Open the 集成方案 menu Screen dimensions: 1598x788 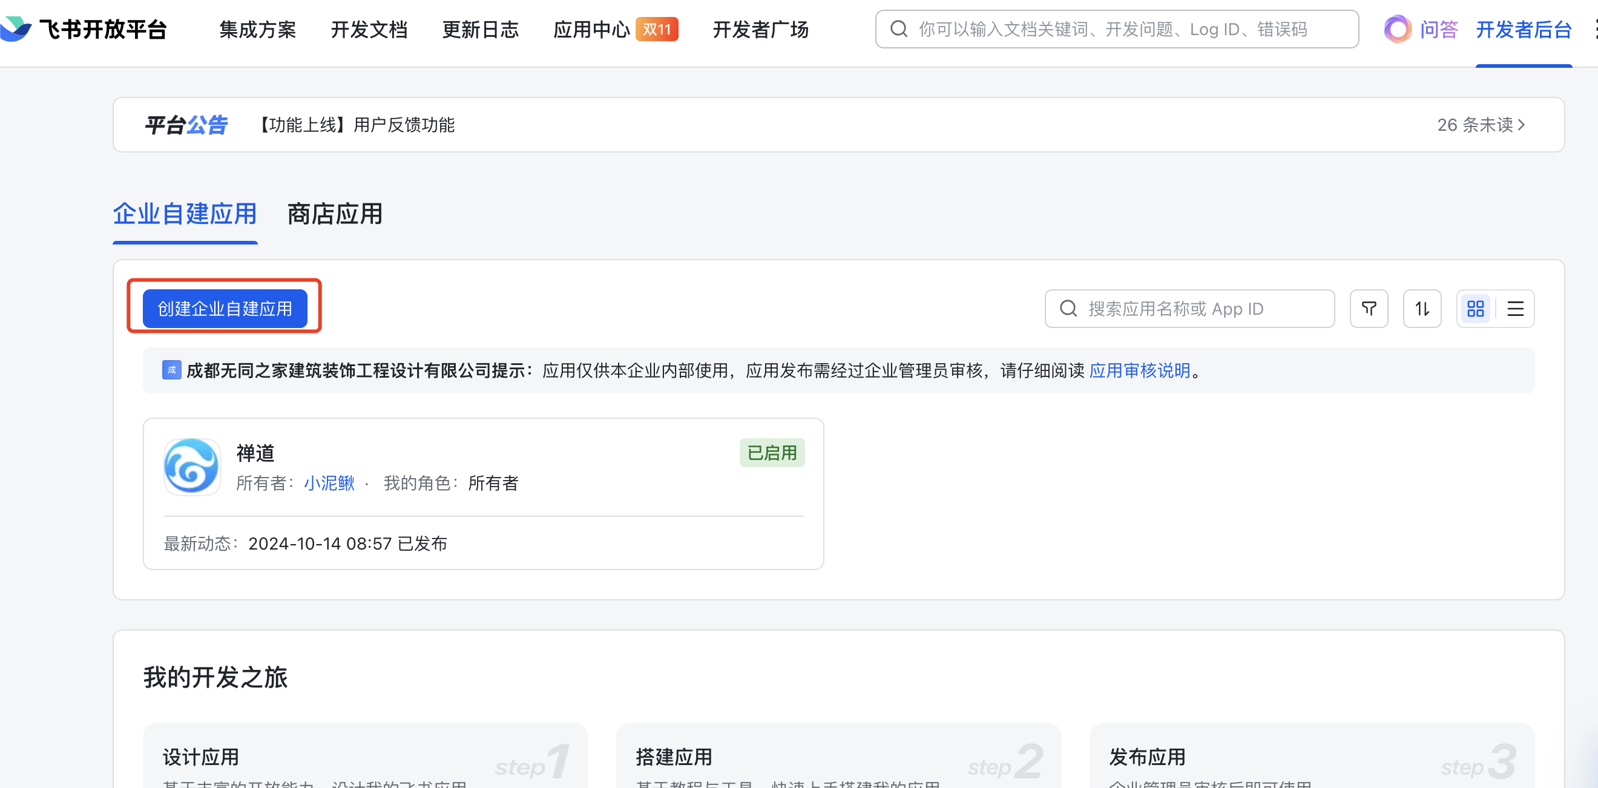[257, 29]
